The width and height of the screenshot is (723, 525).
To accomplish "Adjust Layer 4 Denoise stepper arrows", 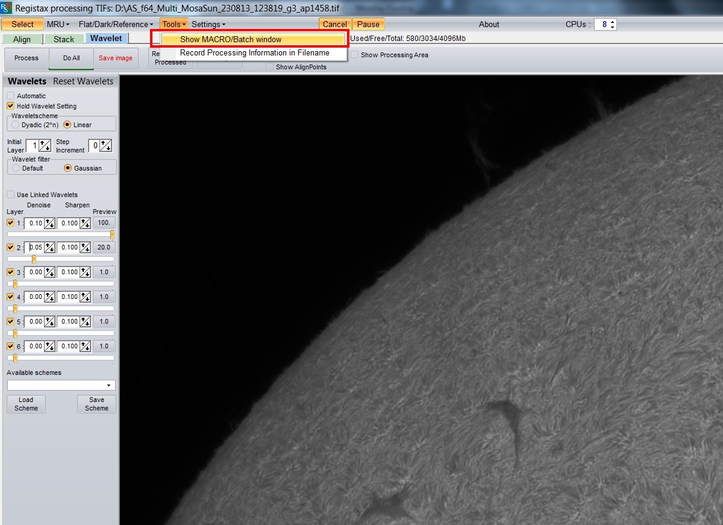I will pos(50,297).
